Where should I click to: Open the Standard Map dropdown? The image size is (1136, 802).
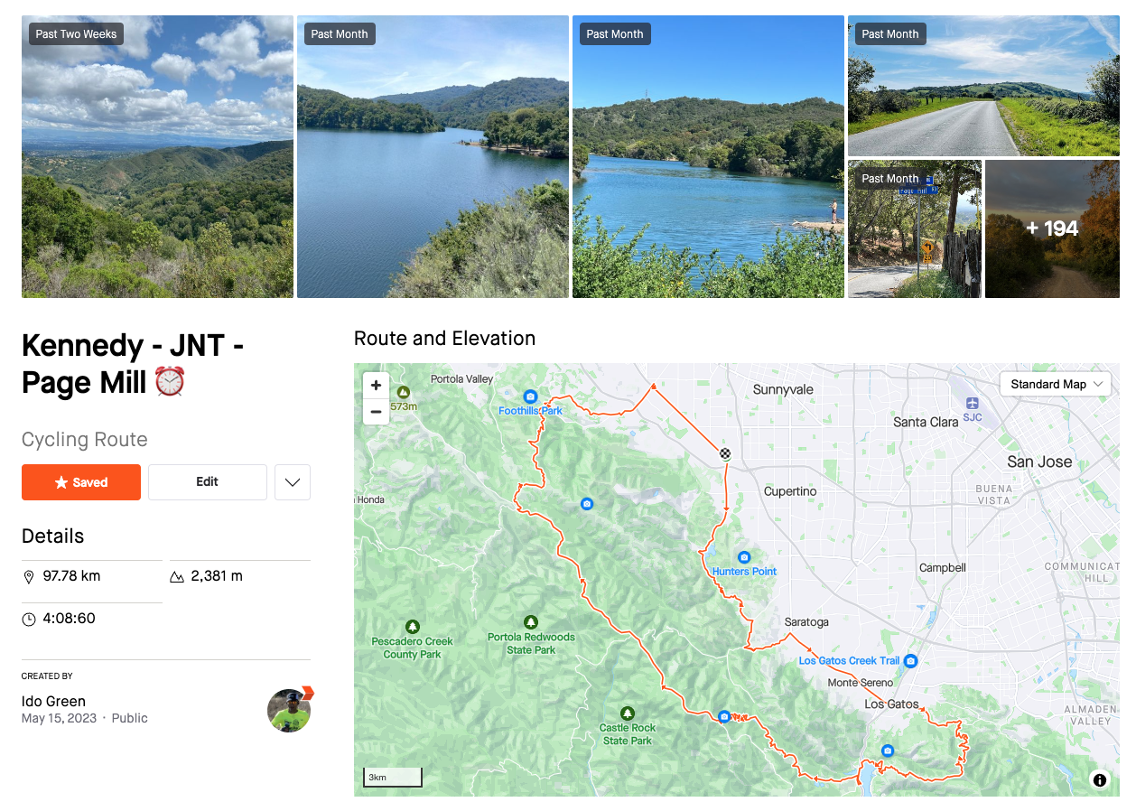(x=1056, y=384)
